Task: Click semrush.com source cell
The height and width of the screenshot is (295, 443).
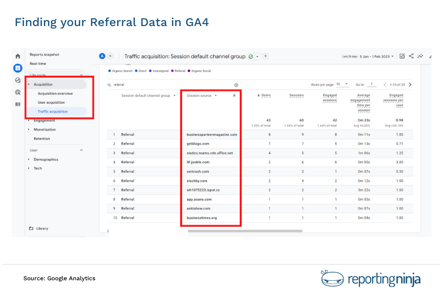Action: pyautogui.click(x=198, y=172)
